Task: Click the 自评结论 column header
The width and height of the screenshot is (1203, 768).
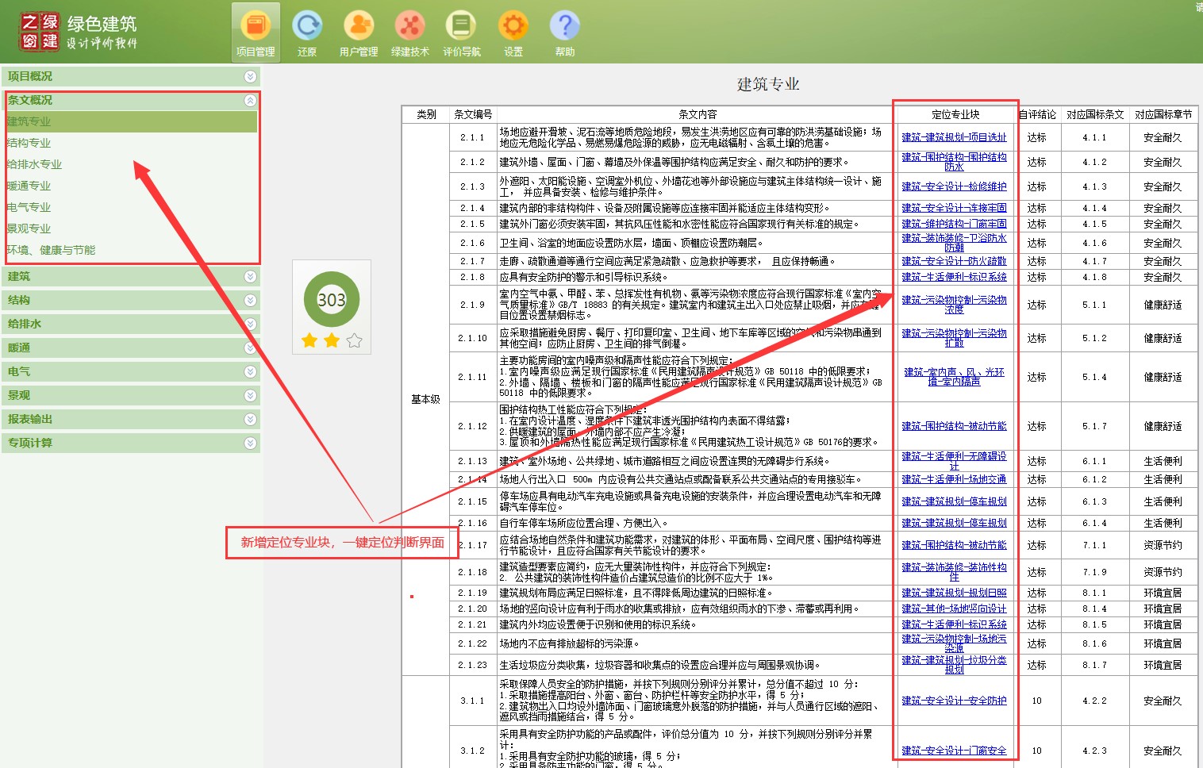Action: (1036, 114)
